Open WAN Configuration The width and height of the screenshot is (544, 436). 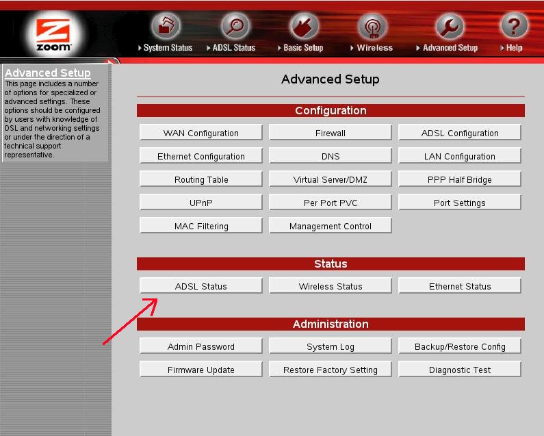(x=201, y=133)
